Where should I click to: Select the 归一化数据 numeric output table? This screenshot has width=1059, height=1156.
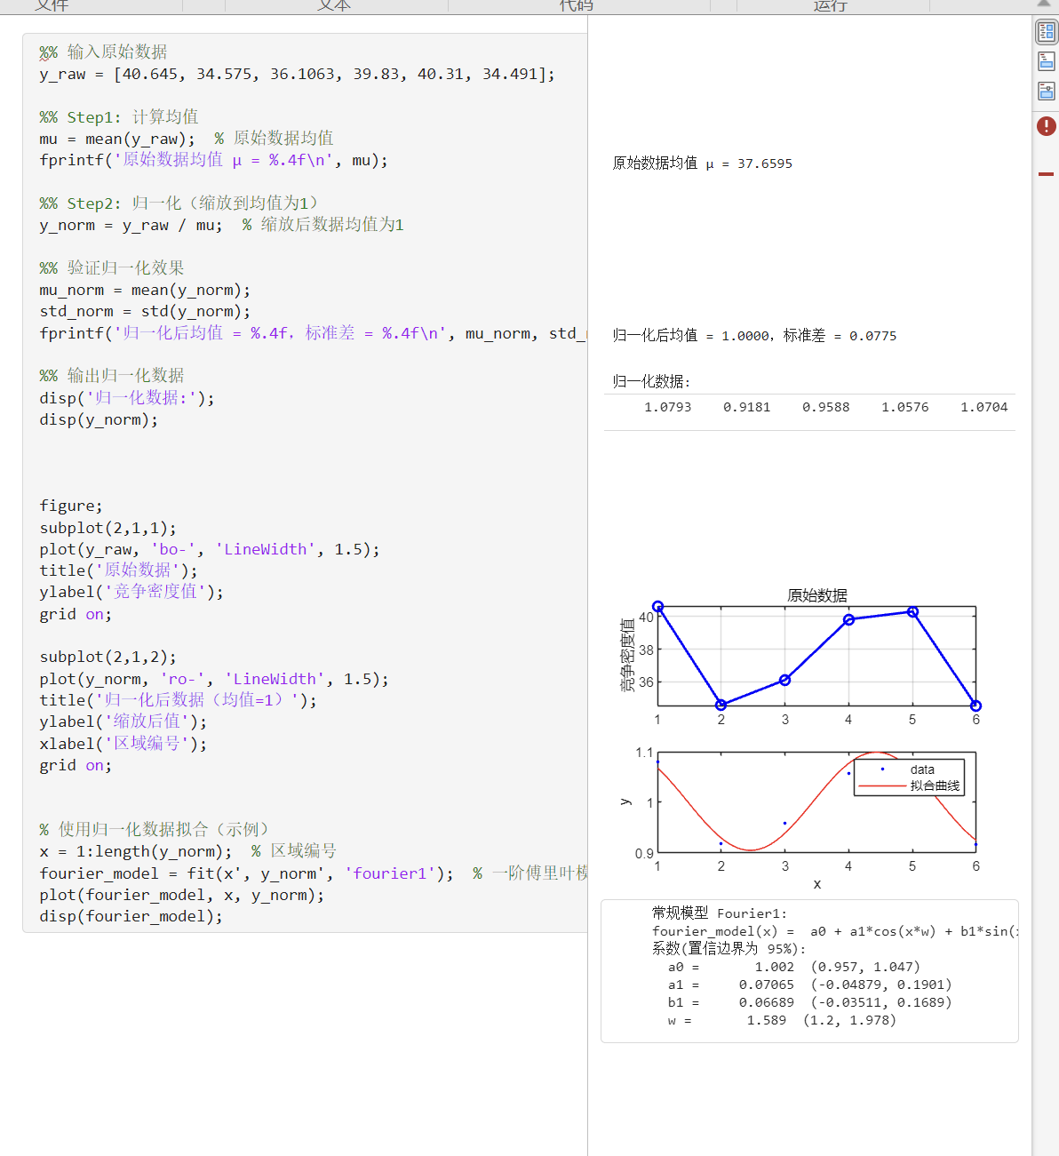(809, 407)
